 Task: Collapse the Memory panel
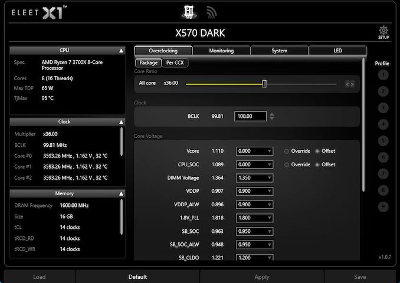(x=121, y=194)
